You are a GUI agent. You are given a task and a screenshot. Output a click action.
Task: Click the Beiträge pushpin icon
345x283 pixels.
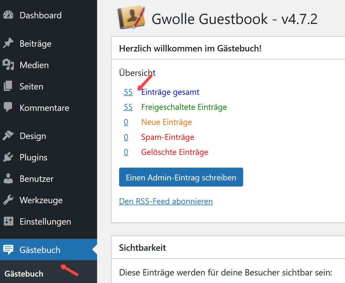8,43
